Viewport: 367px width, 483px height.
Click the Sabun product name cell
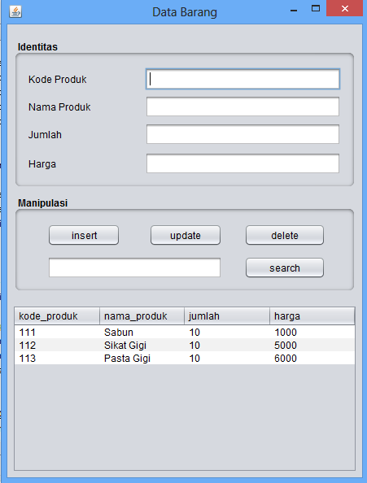point(142,332)
